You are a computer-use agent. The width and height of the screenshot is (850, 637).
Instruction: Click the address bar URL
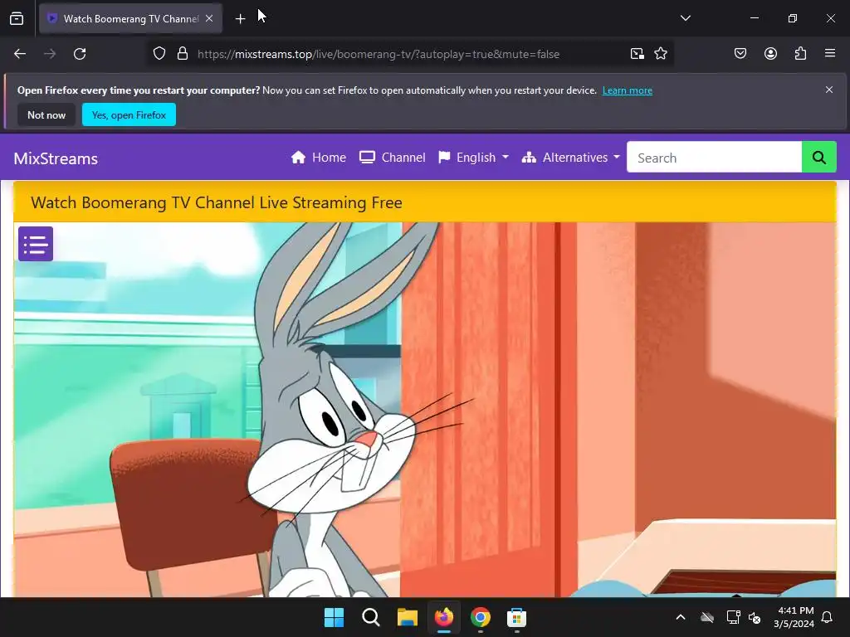click(379, 54)
